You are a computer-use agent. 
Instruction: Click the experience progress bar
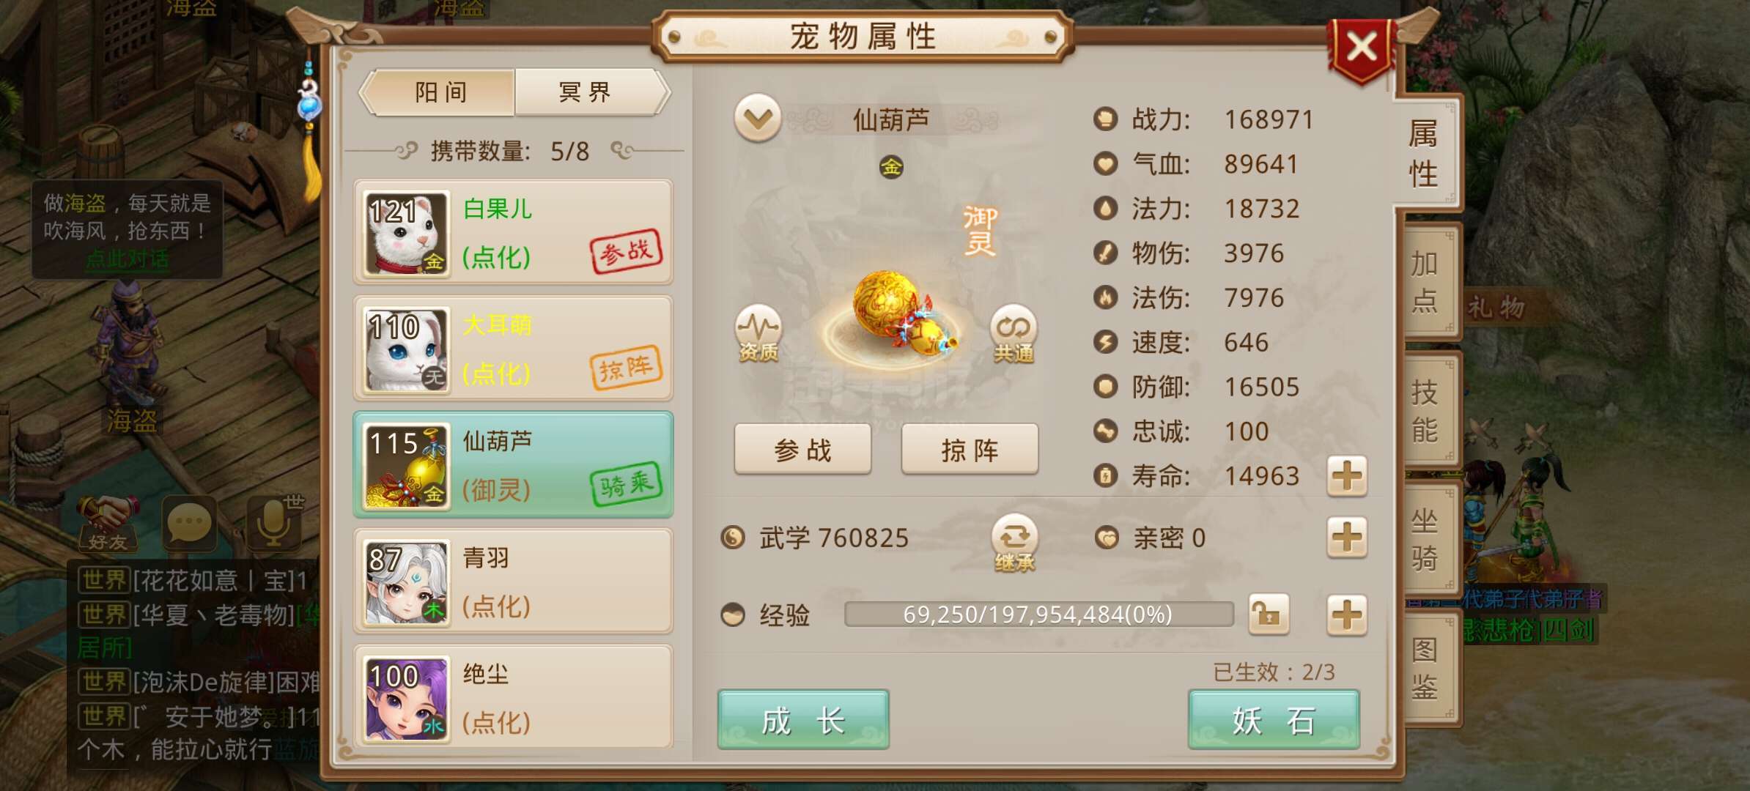pyautogui.click(x=1038, y=614)
